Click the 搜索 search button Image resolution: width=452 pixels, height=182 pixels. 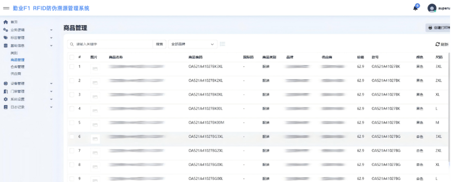pyautogui.click(x=159, y=44)
